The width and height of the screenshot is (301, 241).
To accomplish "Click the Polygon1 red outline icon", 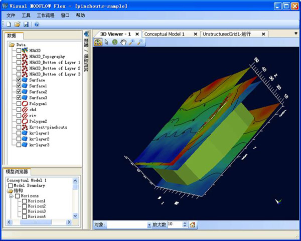I will pyautogui.click(x=25, y=103).
